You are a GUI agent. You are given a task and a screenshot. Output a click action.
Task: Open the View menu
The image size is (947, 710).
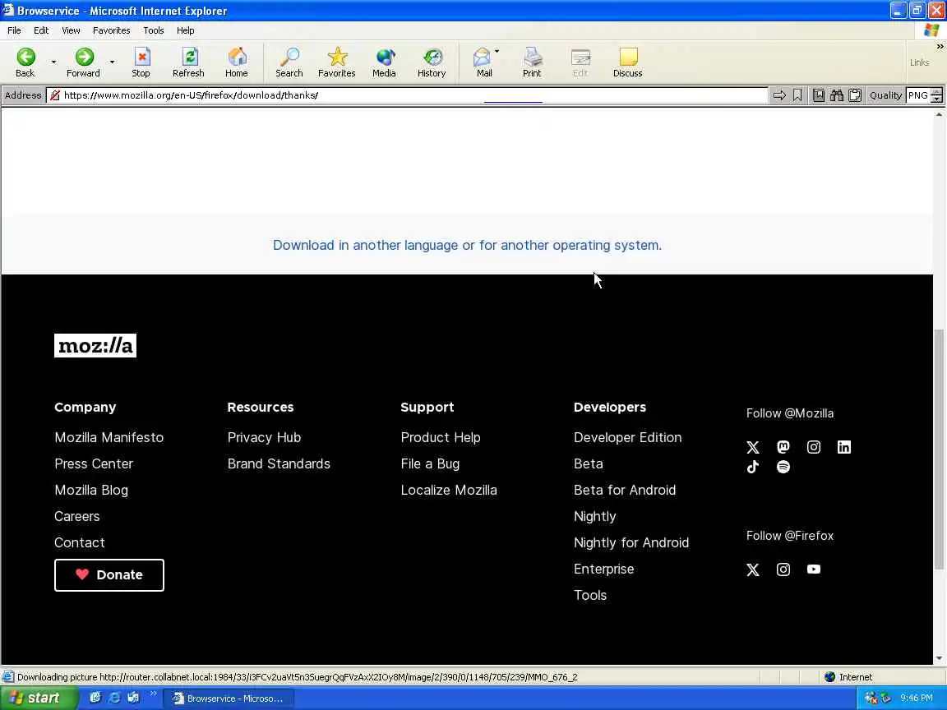click(71, 30)
